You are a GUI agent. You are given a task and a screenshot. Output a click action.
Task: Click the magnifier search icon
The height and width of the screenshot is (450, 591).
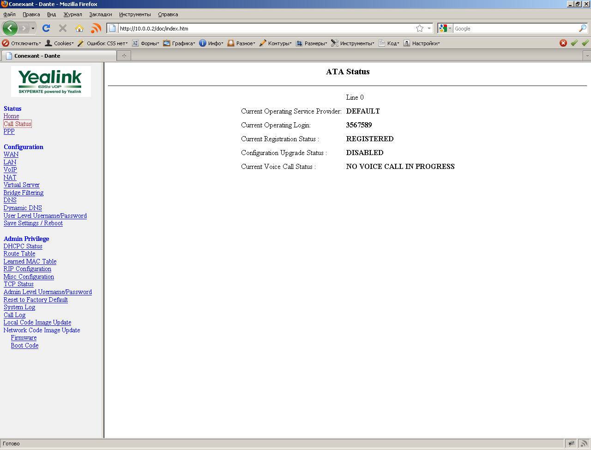583,28
